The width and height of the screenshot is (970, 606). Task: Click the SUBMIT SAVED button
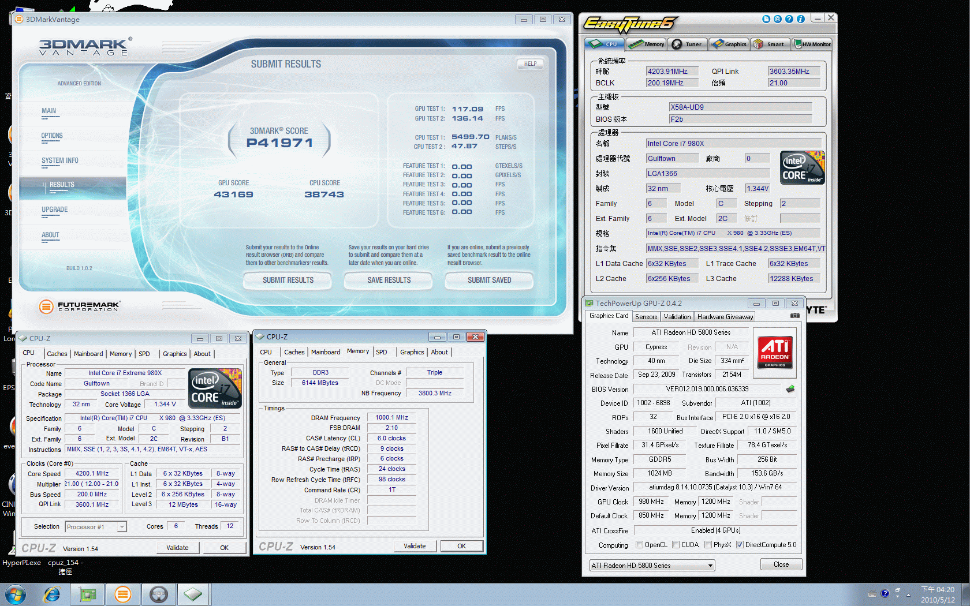[490, 280]
